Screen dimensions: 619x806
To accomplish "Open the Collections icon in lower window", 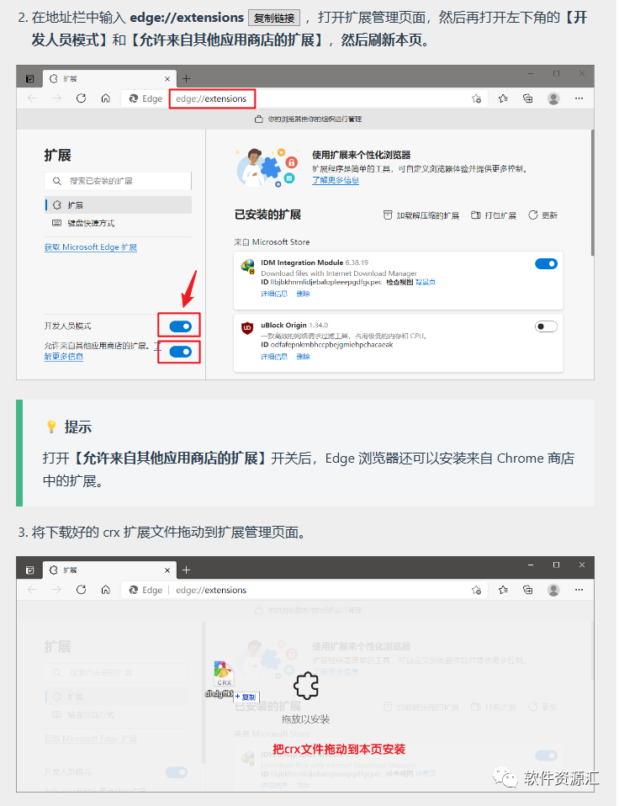I will pos(527,590).
